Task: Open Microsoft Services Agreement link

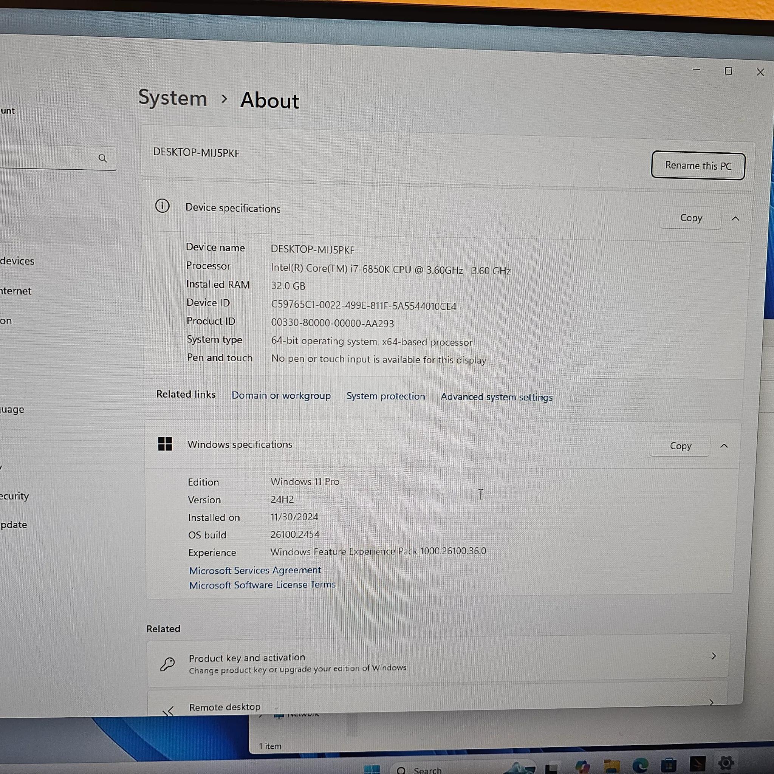Action: [x=255, y=570]
